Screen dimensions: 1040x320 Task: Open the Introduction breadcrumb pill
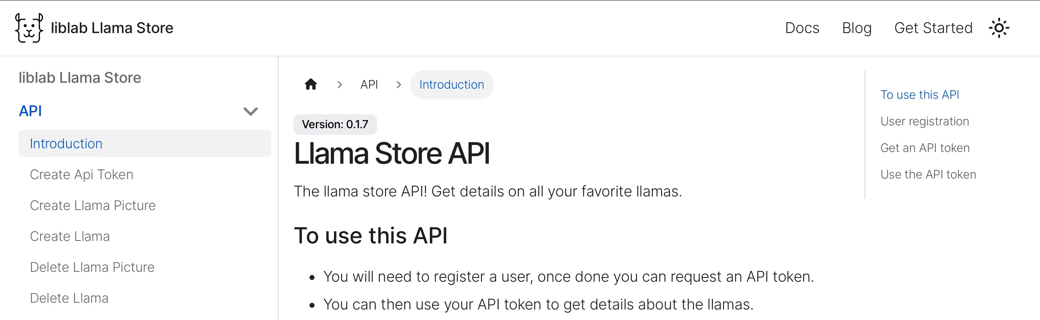point(451,84)
